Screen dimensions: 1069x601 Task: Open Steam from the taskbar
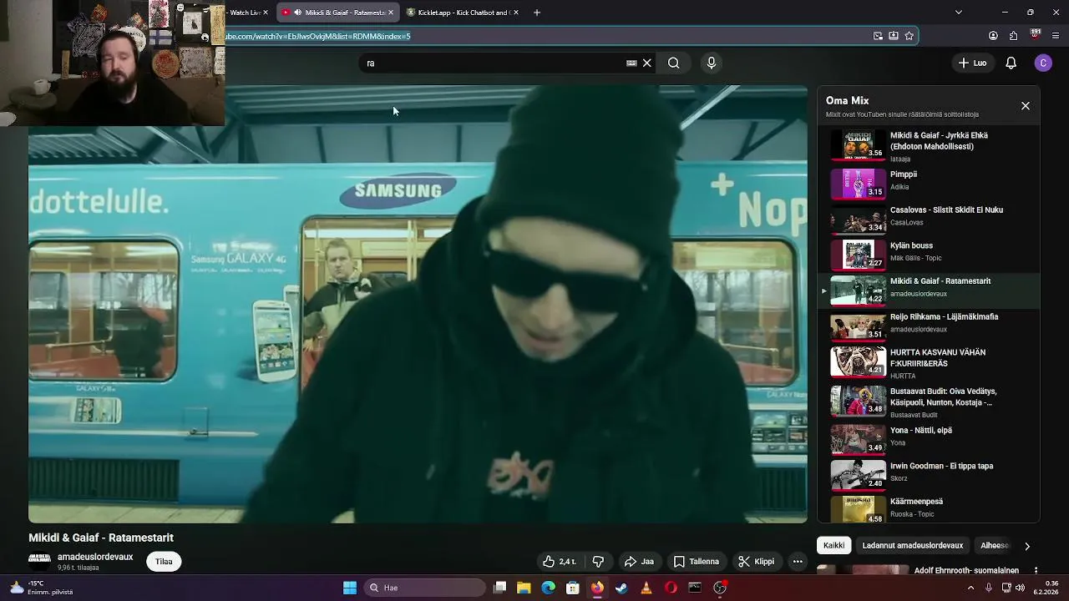[x=621, y=588]
